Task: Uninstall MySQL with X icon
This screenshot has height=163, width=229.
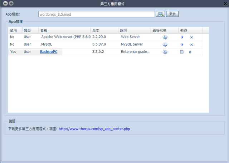Action: click(x=191, y=45)
